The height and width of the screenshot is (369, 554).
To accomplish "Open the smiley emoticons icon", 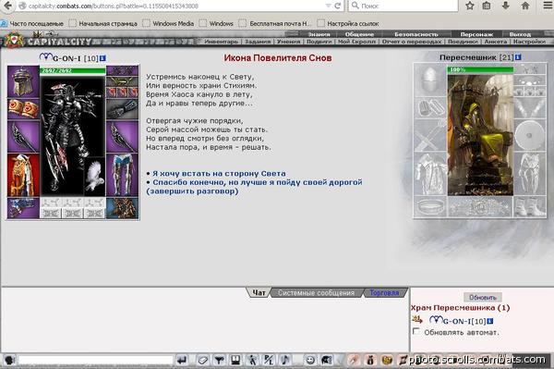I will click(310, 361).
